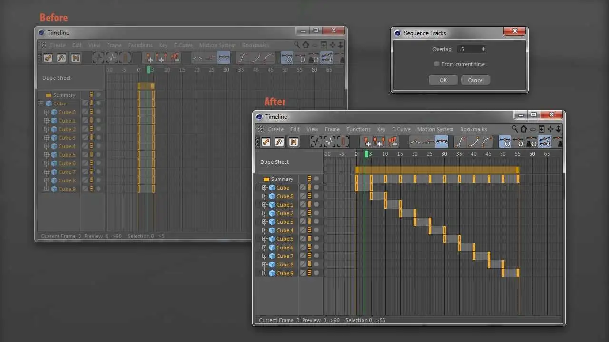Expand the Cube.0 track in Before window
609x342 pixels.
47,112
